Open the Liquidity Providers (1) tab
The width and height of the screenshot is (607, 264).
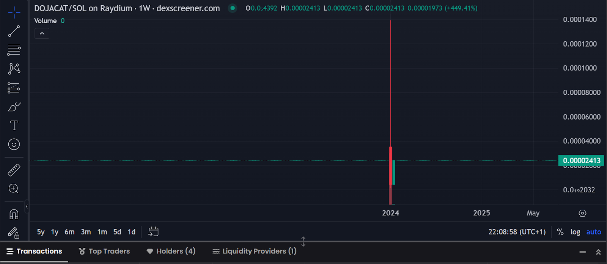tap(254, 251)
